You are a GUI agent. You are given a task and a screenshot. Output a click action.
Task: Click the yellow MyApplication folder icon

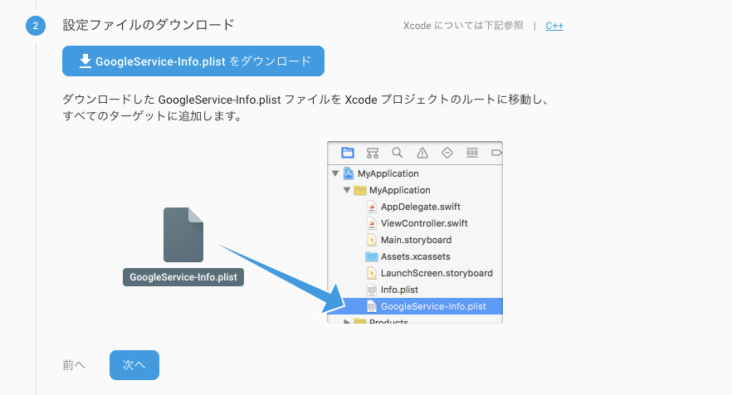coord(360,190)
